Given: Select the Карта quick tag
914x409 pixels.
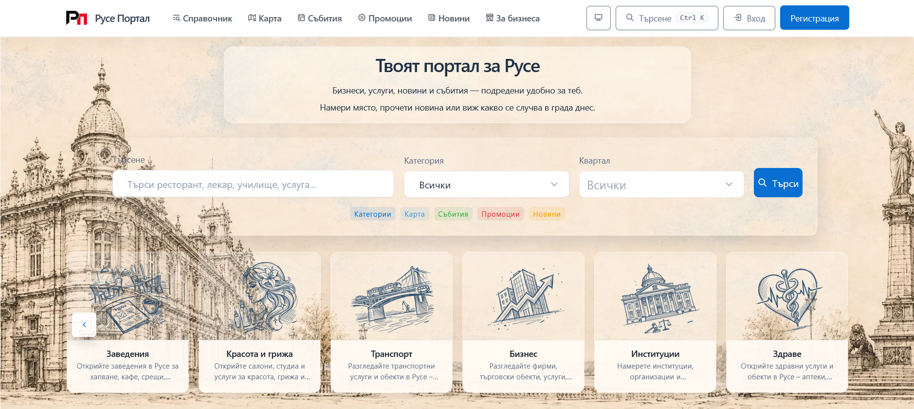Looking at the screenshot, I should [x=415, y=214].
